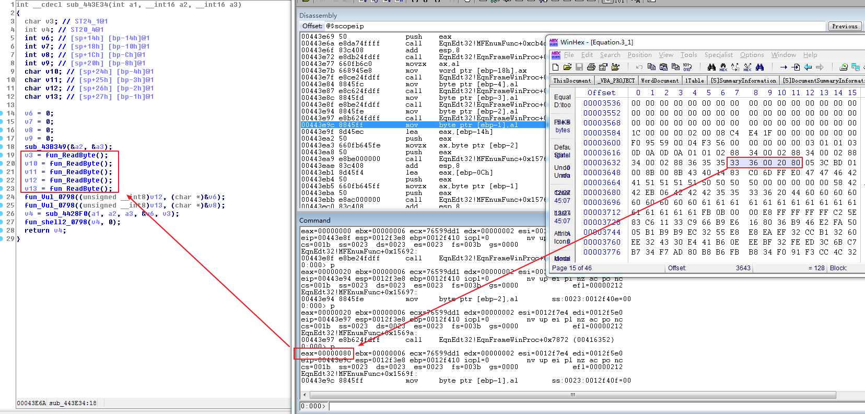865x414 pixels.
Task: Open the Specialist menu in WinHex
Action: pyautogui.click(x=718, y=55)
